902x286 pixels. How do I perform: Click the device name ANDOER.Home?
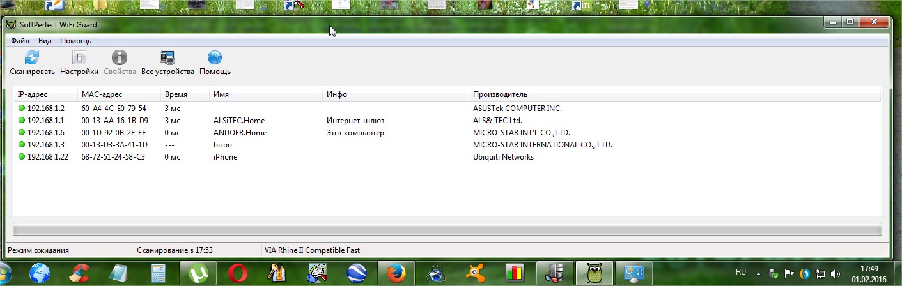coord(240,133)
